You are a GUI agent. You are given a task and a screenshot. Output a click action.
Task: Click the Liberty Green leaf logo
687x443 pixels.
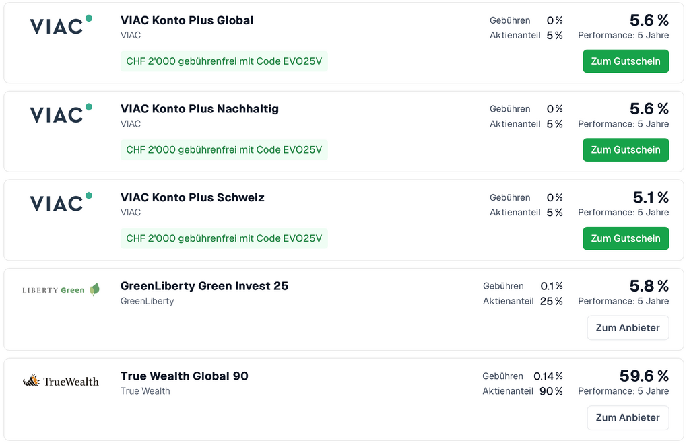tap(61, 290)
